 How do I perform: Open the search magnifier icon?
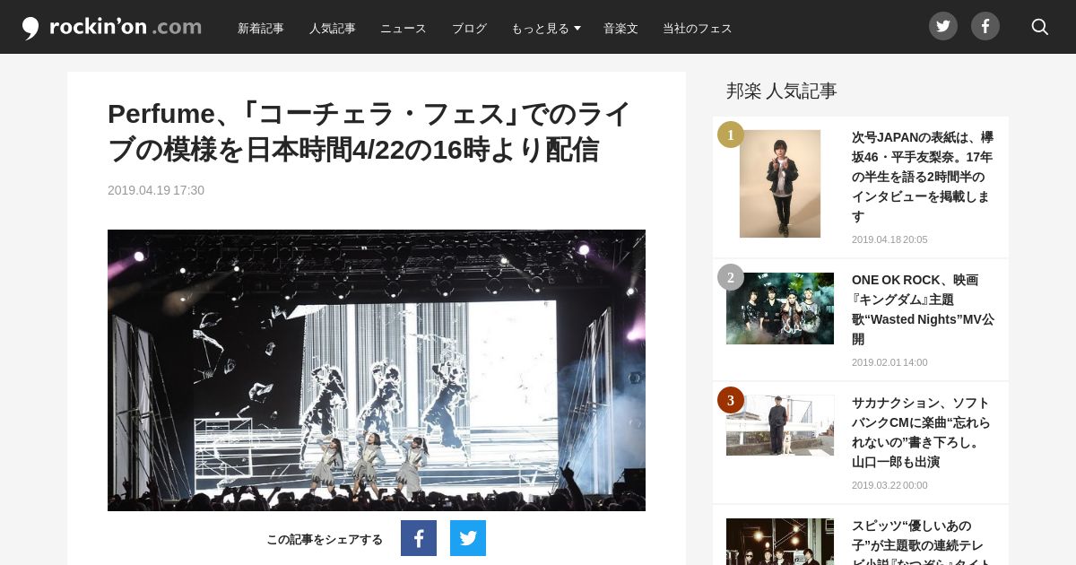1040,27
